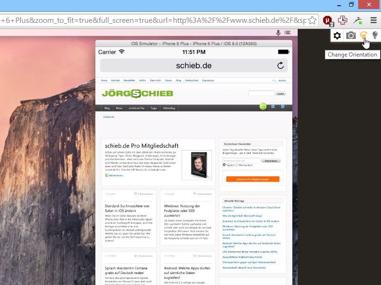Click the Wi-Fi icon in the simulator status bar

click(122, 52)
